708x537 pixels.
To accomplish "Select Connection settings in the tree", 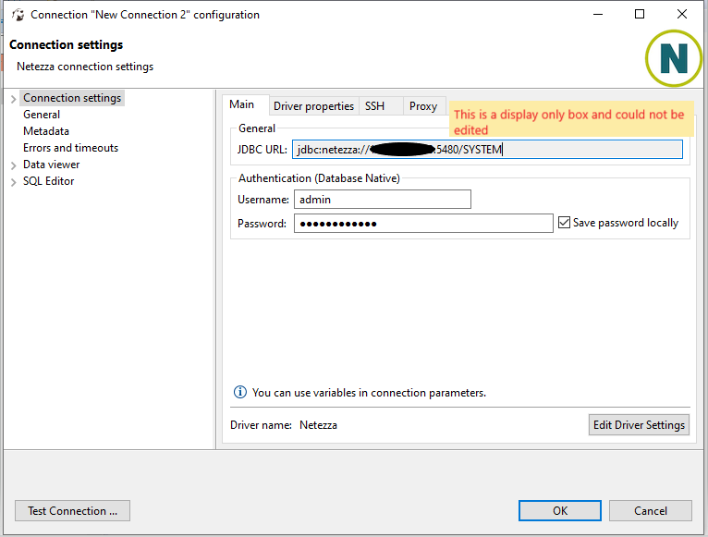I will tap(72, 98).
